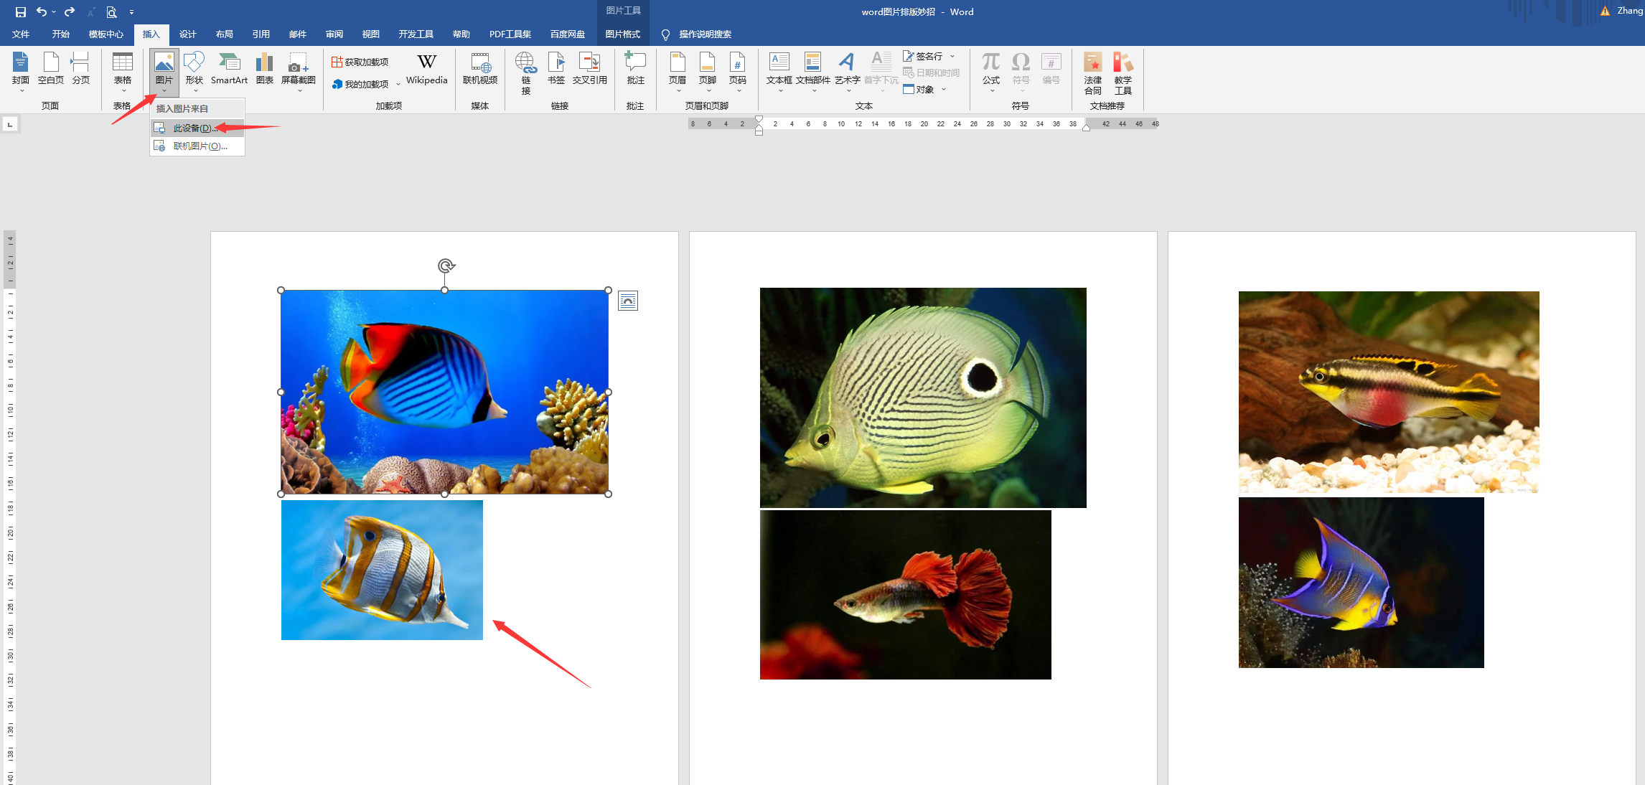The width and height of the screenshot is (1645, 785).
Task: Insert a SmartArt graphic
Action: (229, 70)
